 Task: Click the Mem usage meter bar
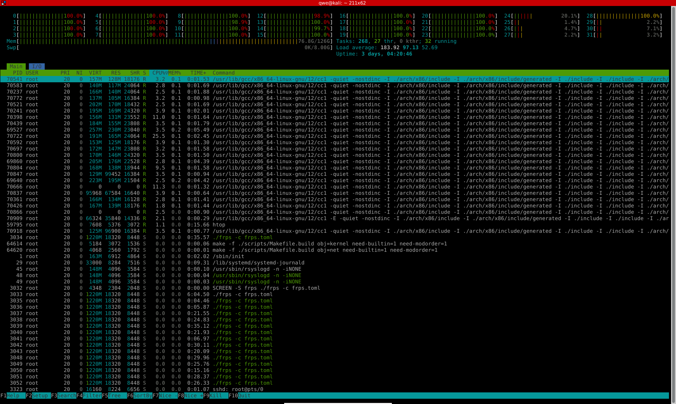tap(170, 41)
